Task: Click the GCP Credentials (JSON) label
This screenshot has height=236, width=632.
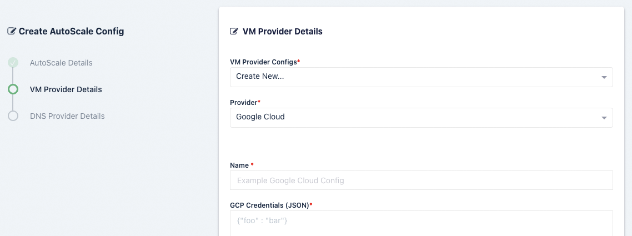Action: (269, 205)
